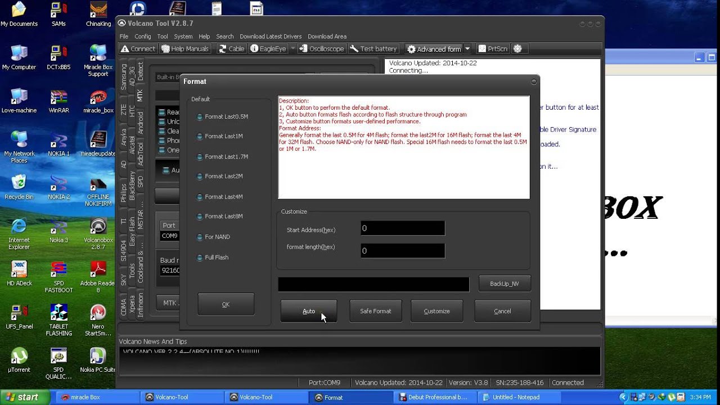Open the EagleEye tool
Image resolution: width=720 pixels, height=405 pixels.
click(x=268, y=49)
